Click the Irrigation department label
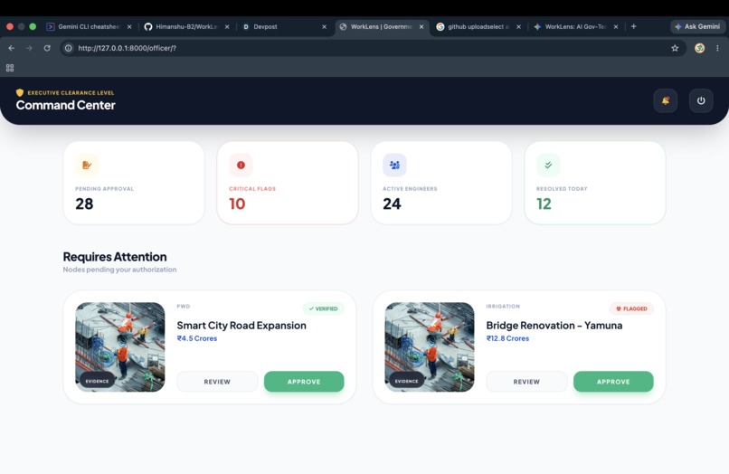The width and height of the screenshot is (729, 474). [503, 306]
